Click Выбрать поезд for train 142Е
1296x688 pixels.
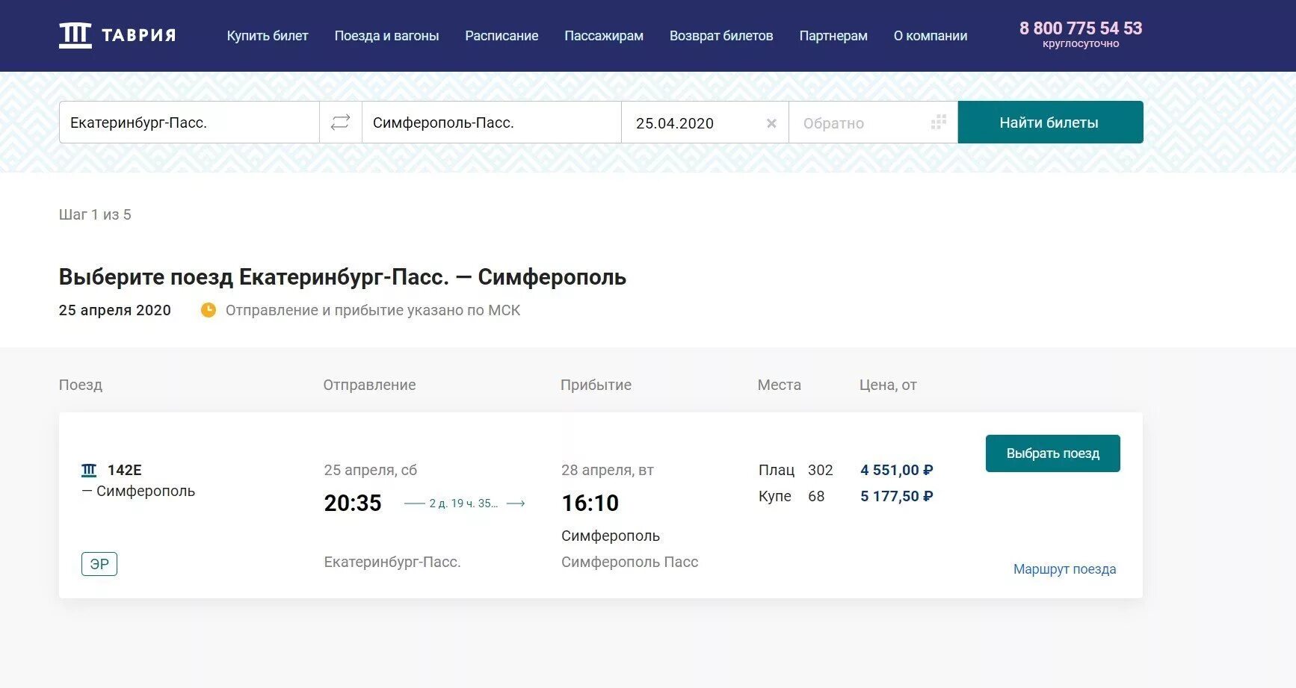point(1052,453)
